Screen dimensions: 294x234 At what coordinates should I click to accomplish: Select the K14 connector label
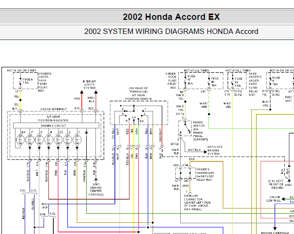[185, 165]
